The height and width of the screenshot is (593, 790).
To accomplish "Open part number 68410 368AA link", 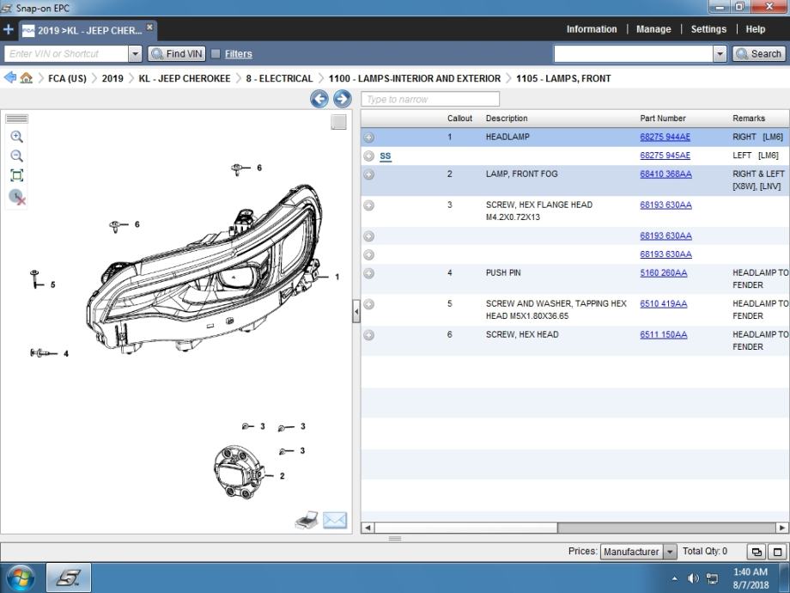I will [x=665, y=174].
